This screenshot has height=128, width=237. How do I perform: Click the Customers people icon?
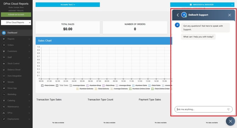click(4, 51)
